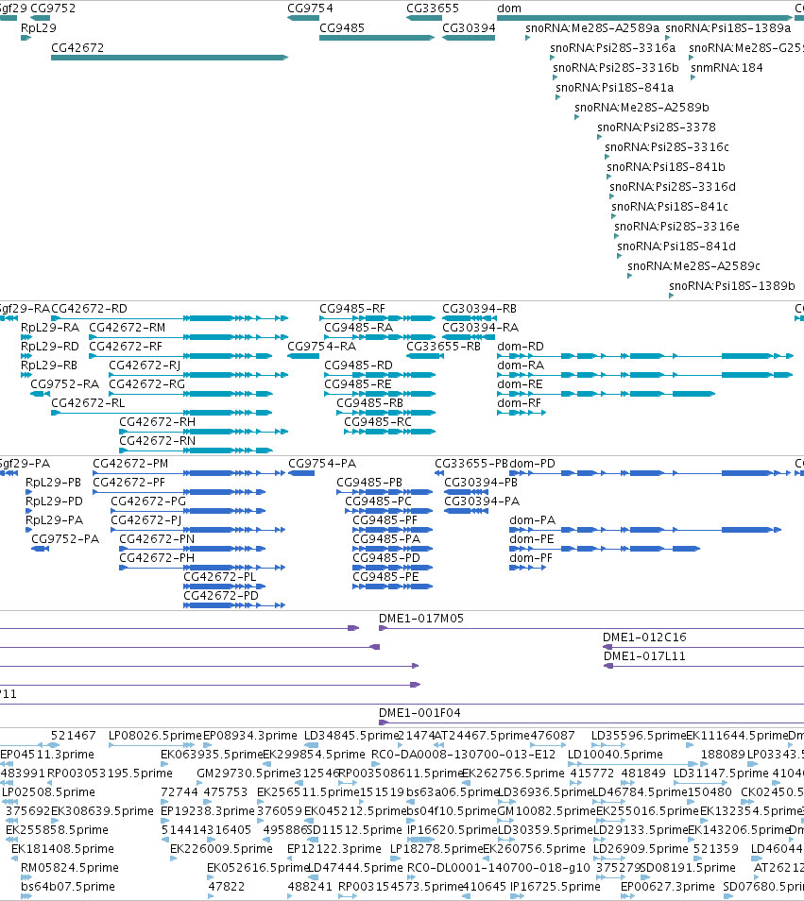Open EST bs64b07.5prime
The image size is (804, 901).
point(68,887)
